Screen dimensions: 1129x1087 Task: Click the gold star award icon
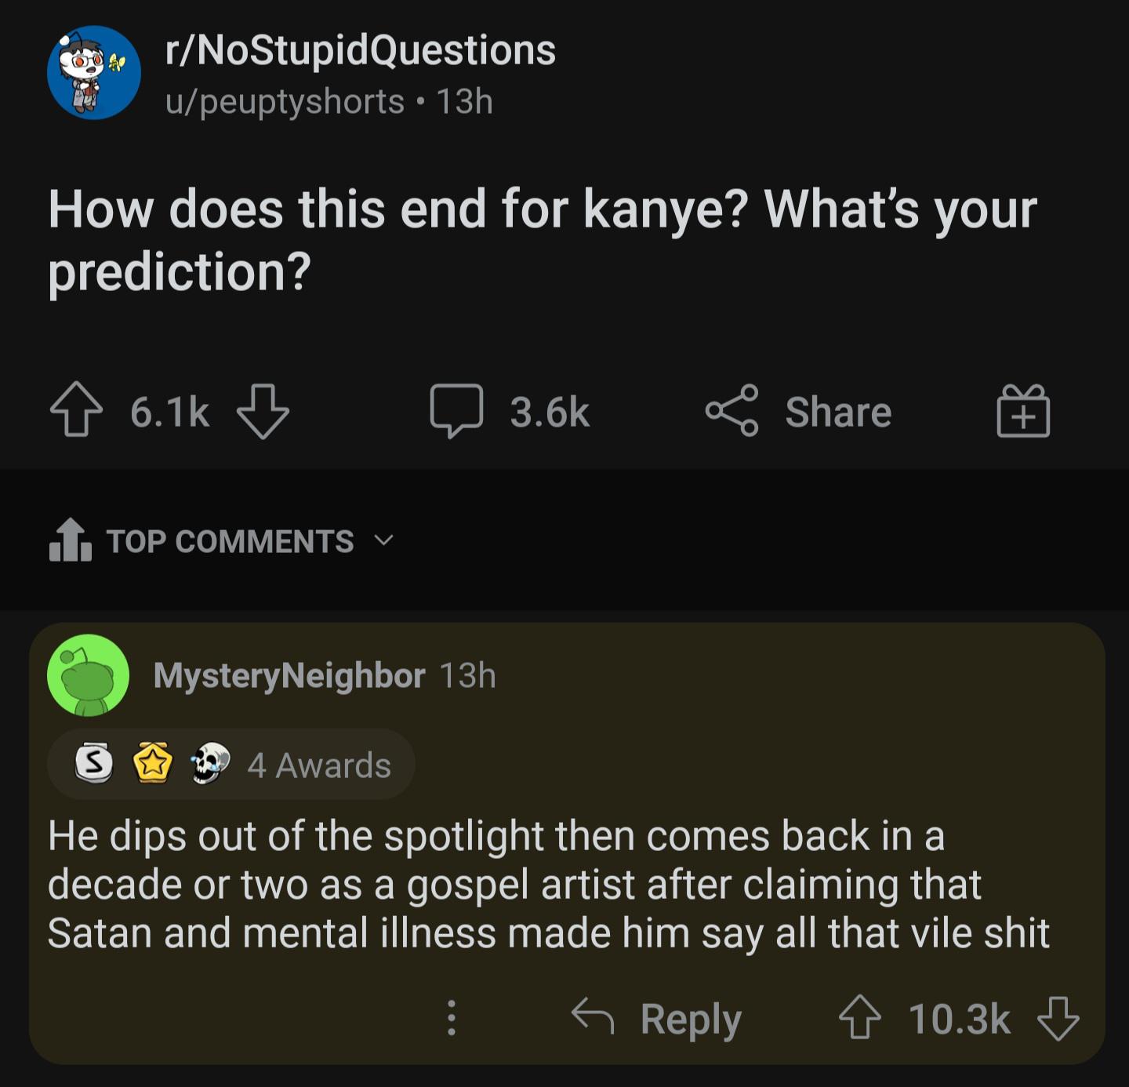pos(153,763)
